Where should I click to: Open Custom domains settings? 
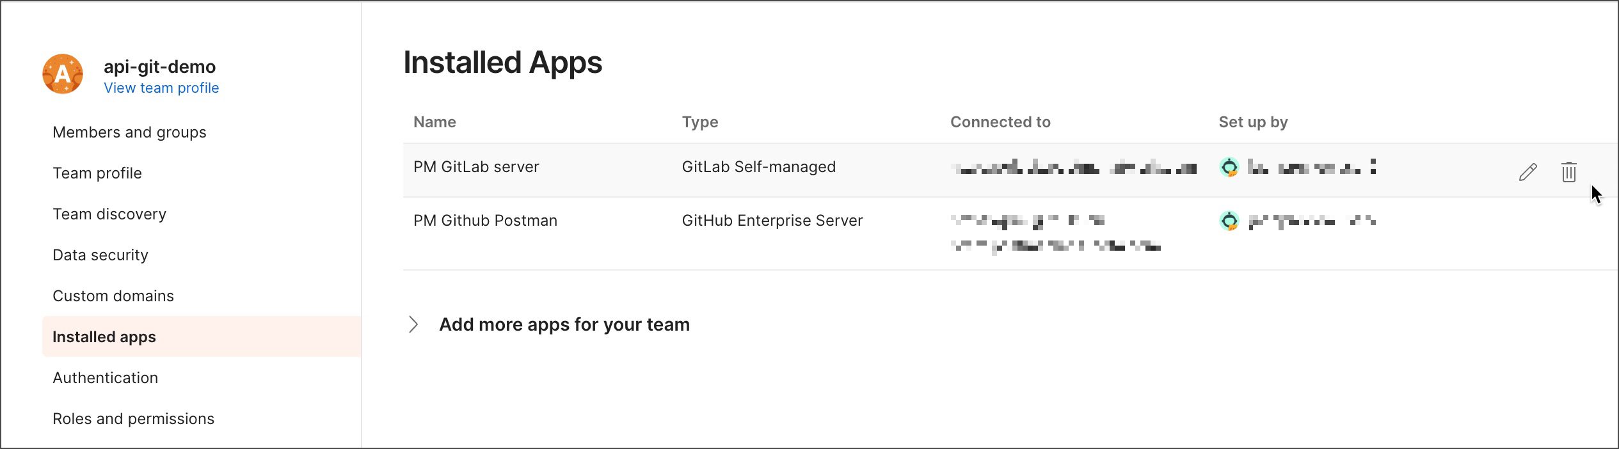click(x=113, y=296)
